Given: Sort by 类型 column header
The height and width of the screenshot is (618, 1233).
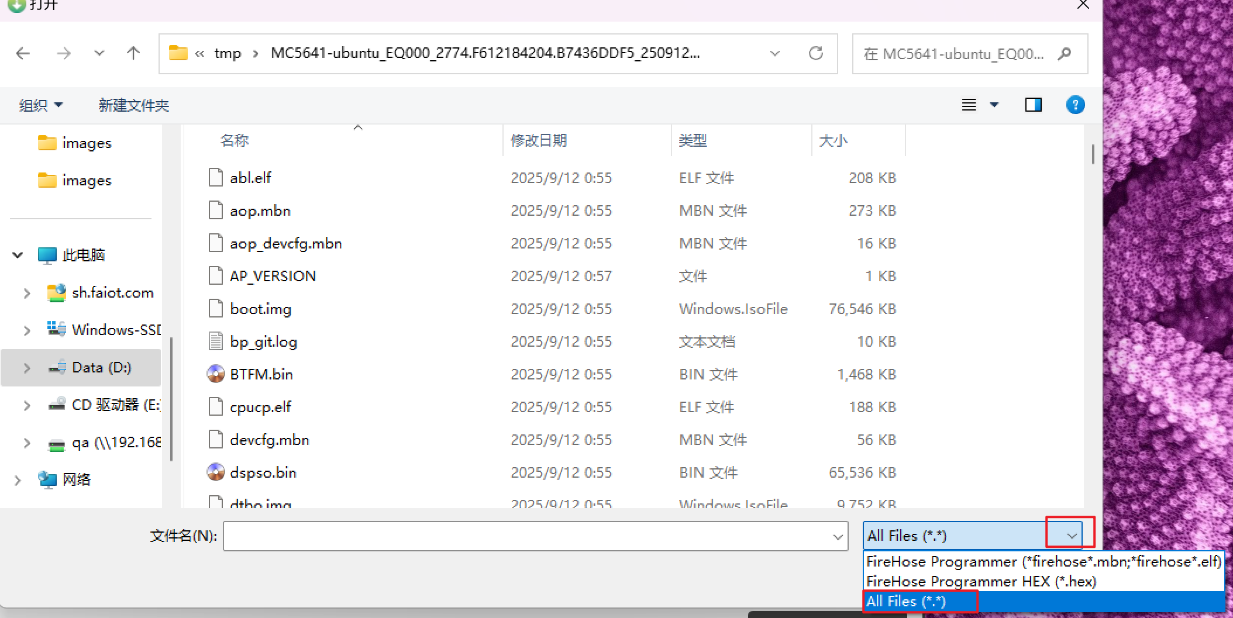Looking at the screenshot, I should pyautogui.click(x=693, y=140).
